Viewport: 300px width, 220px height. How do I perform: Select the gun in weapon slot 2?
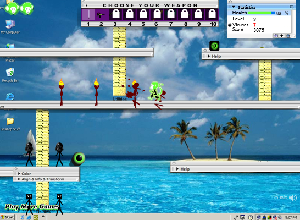(x=102, y=14)
